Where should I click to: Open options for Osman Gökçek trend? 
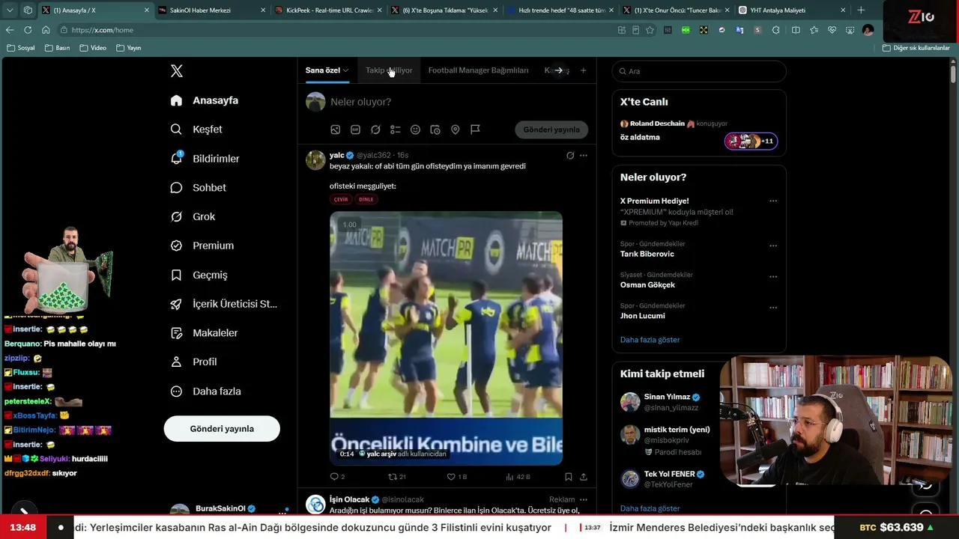click(x=773, y=276)
